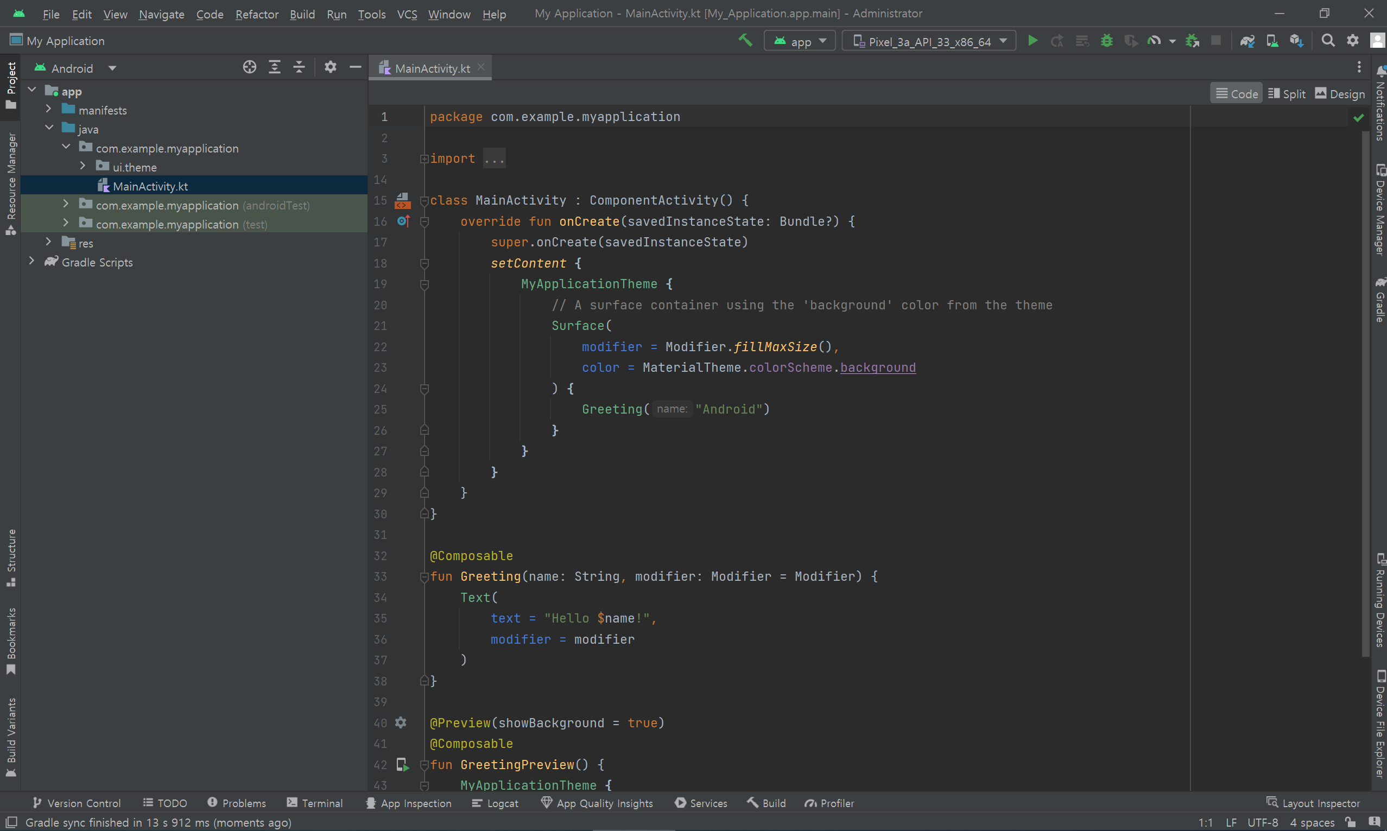Click the green Run app button

tap(1033, 41)
